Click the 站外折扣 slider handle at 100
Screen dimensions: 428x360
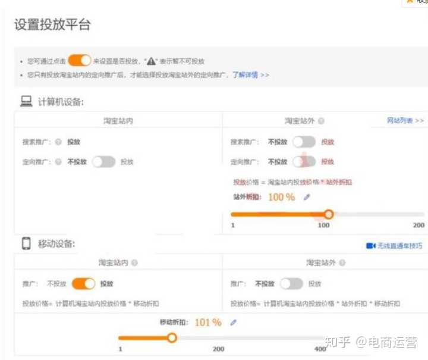coord(328,214)
